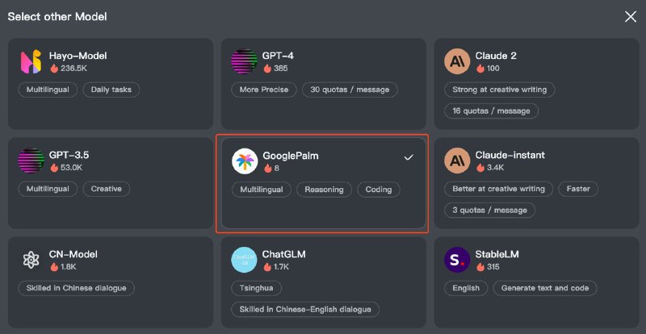The width and height of the screenshot is (646, 334).
Task: Click the Select other Model heading
Action: tap(57, 17)
